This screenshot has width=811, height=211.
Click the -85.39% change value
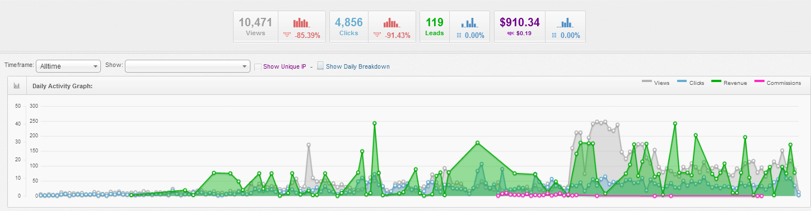307,35
